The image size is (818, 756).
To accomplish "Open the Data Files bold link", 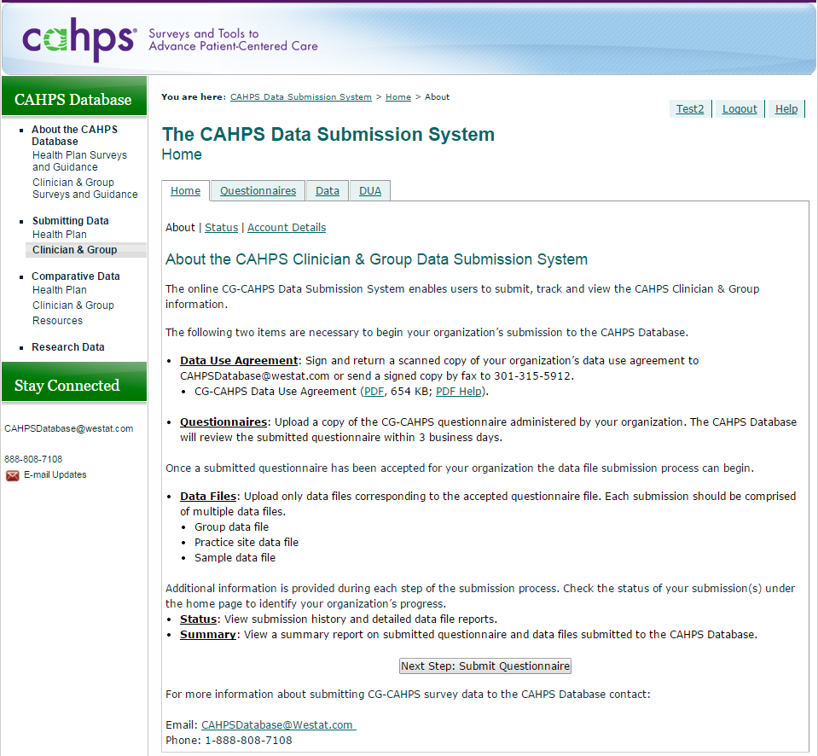I will click(x=208, y=496).
